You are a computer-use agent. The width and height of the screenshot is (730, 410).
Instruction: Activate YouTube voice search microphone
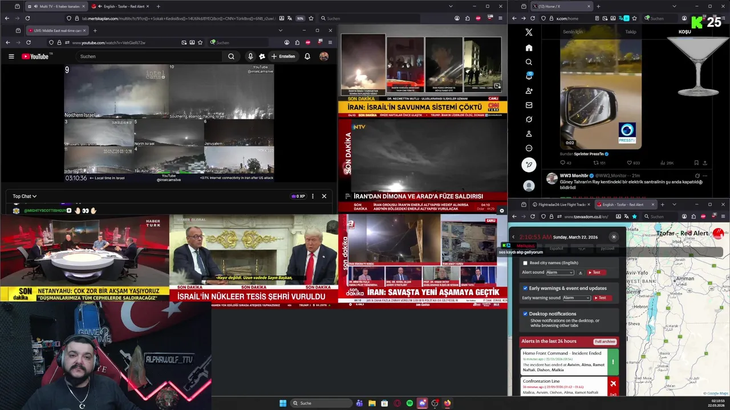(x=250, y=56)
